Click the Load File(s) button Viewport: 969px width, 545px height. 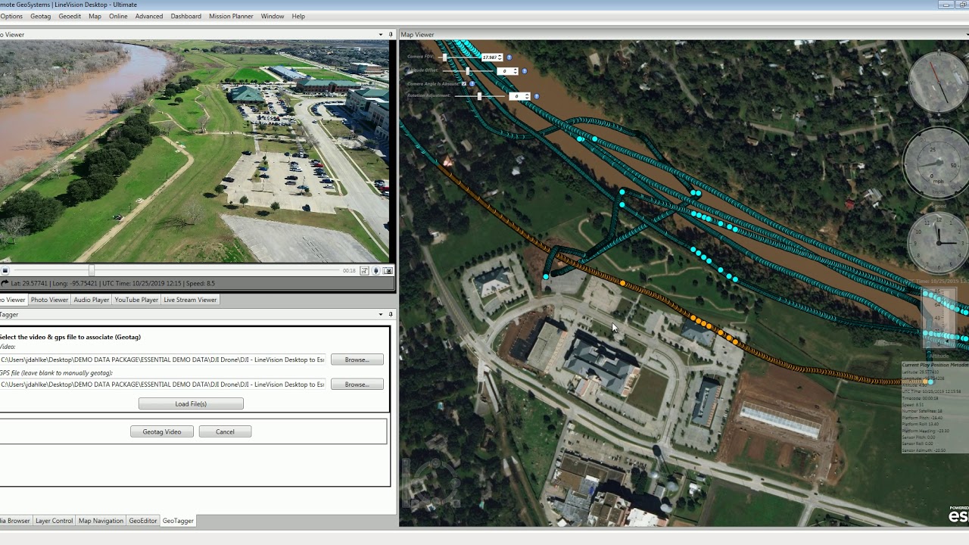point(191,403)
